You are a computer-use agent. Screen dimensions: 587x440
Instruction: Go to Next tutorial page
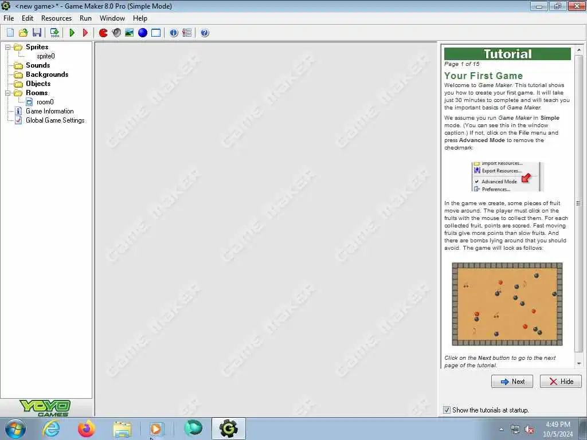pyautogui.click(x=512, y=381)
